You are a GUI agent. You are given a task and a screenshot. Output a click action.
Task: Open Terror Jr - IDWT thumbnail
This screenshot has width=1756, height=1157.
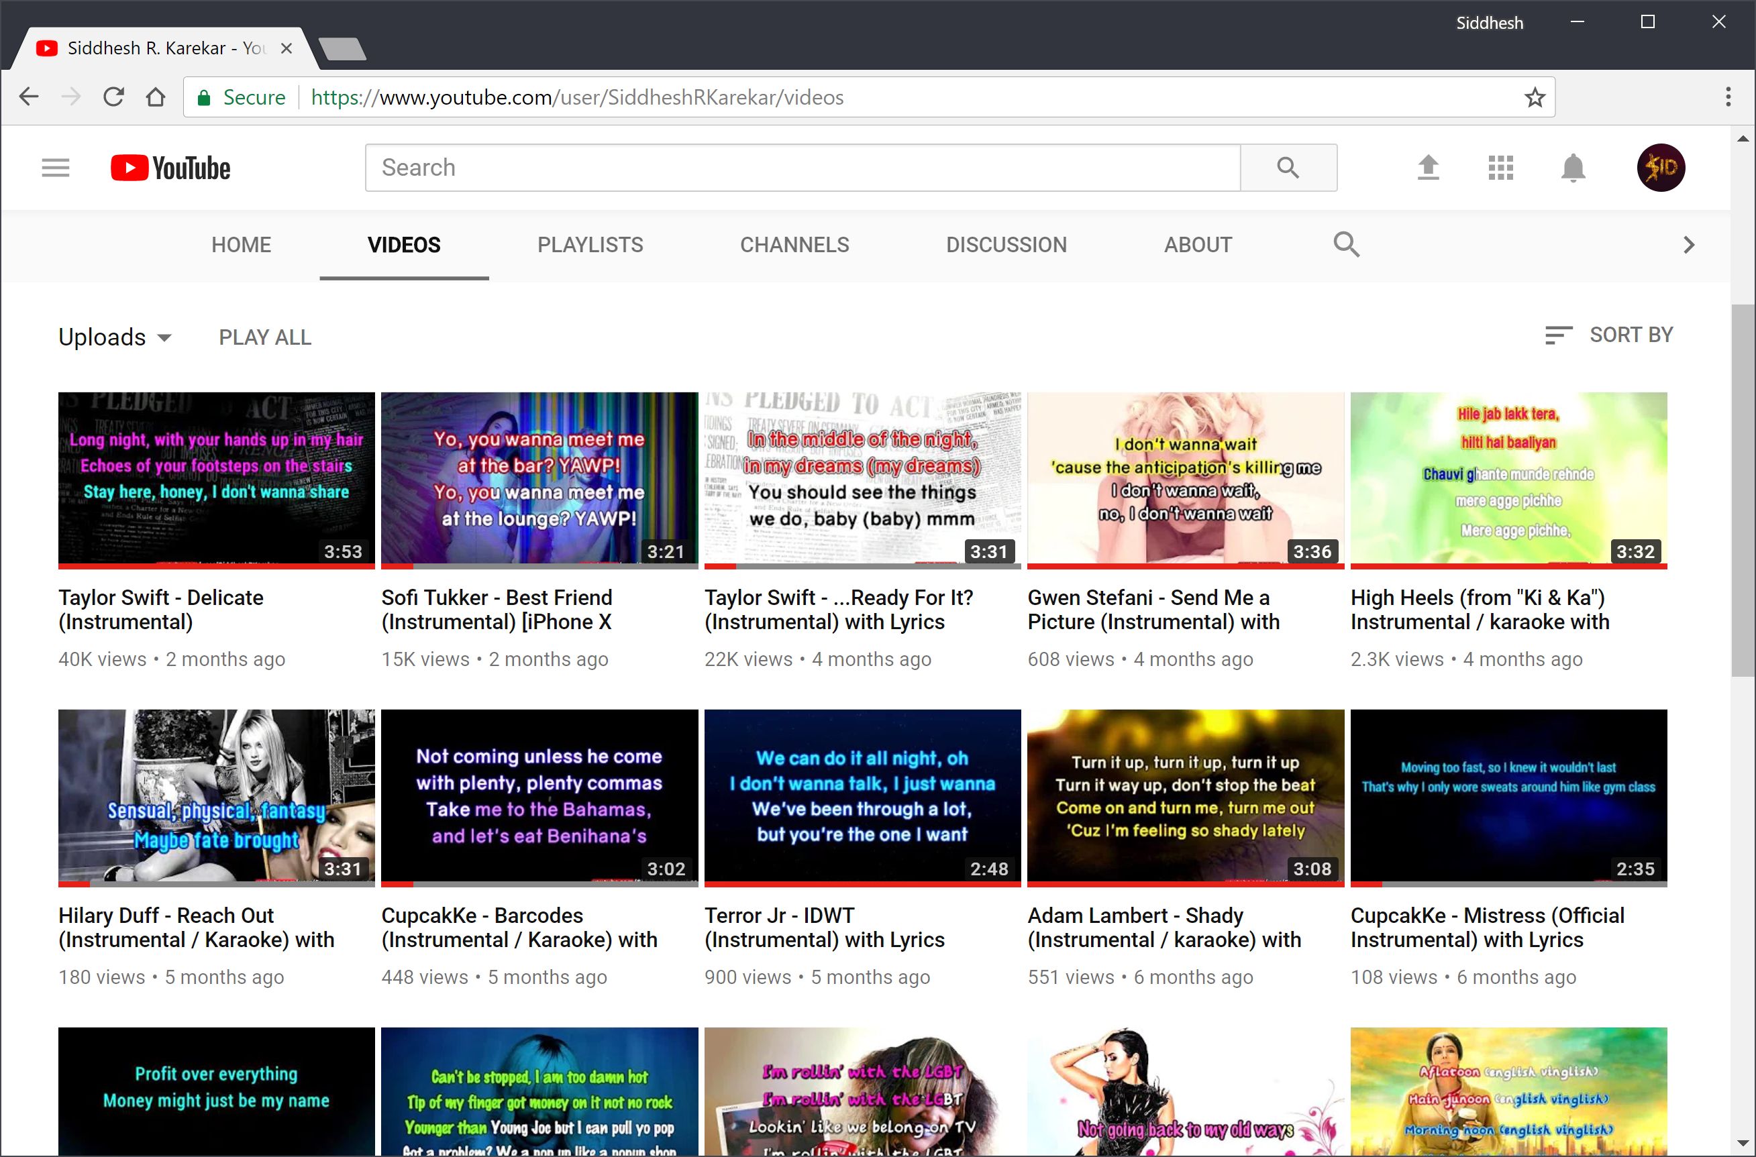[x=863, y=797]
